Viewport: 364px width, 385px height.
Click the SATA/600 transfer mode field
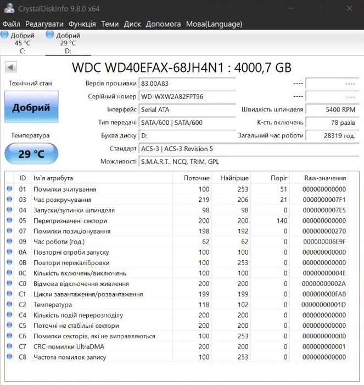pos(187,123)
